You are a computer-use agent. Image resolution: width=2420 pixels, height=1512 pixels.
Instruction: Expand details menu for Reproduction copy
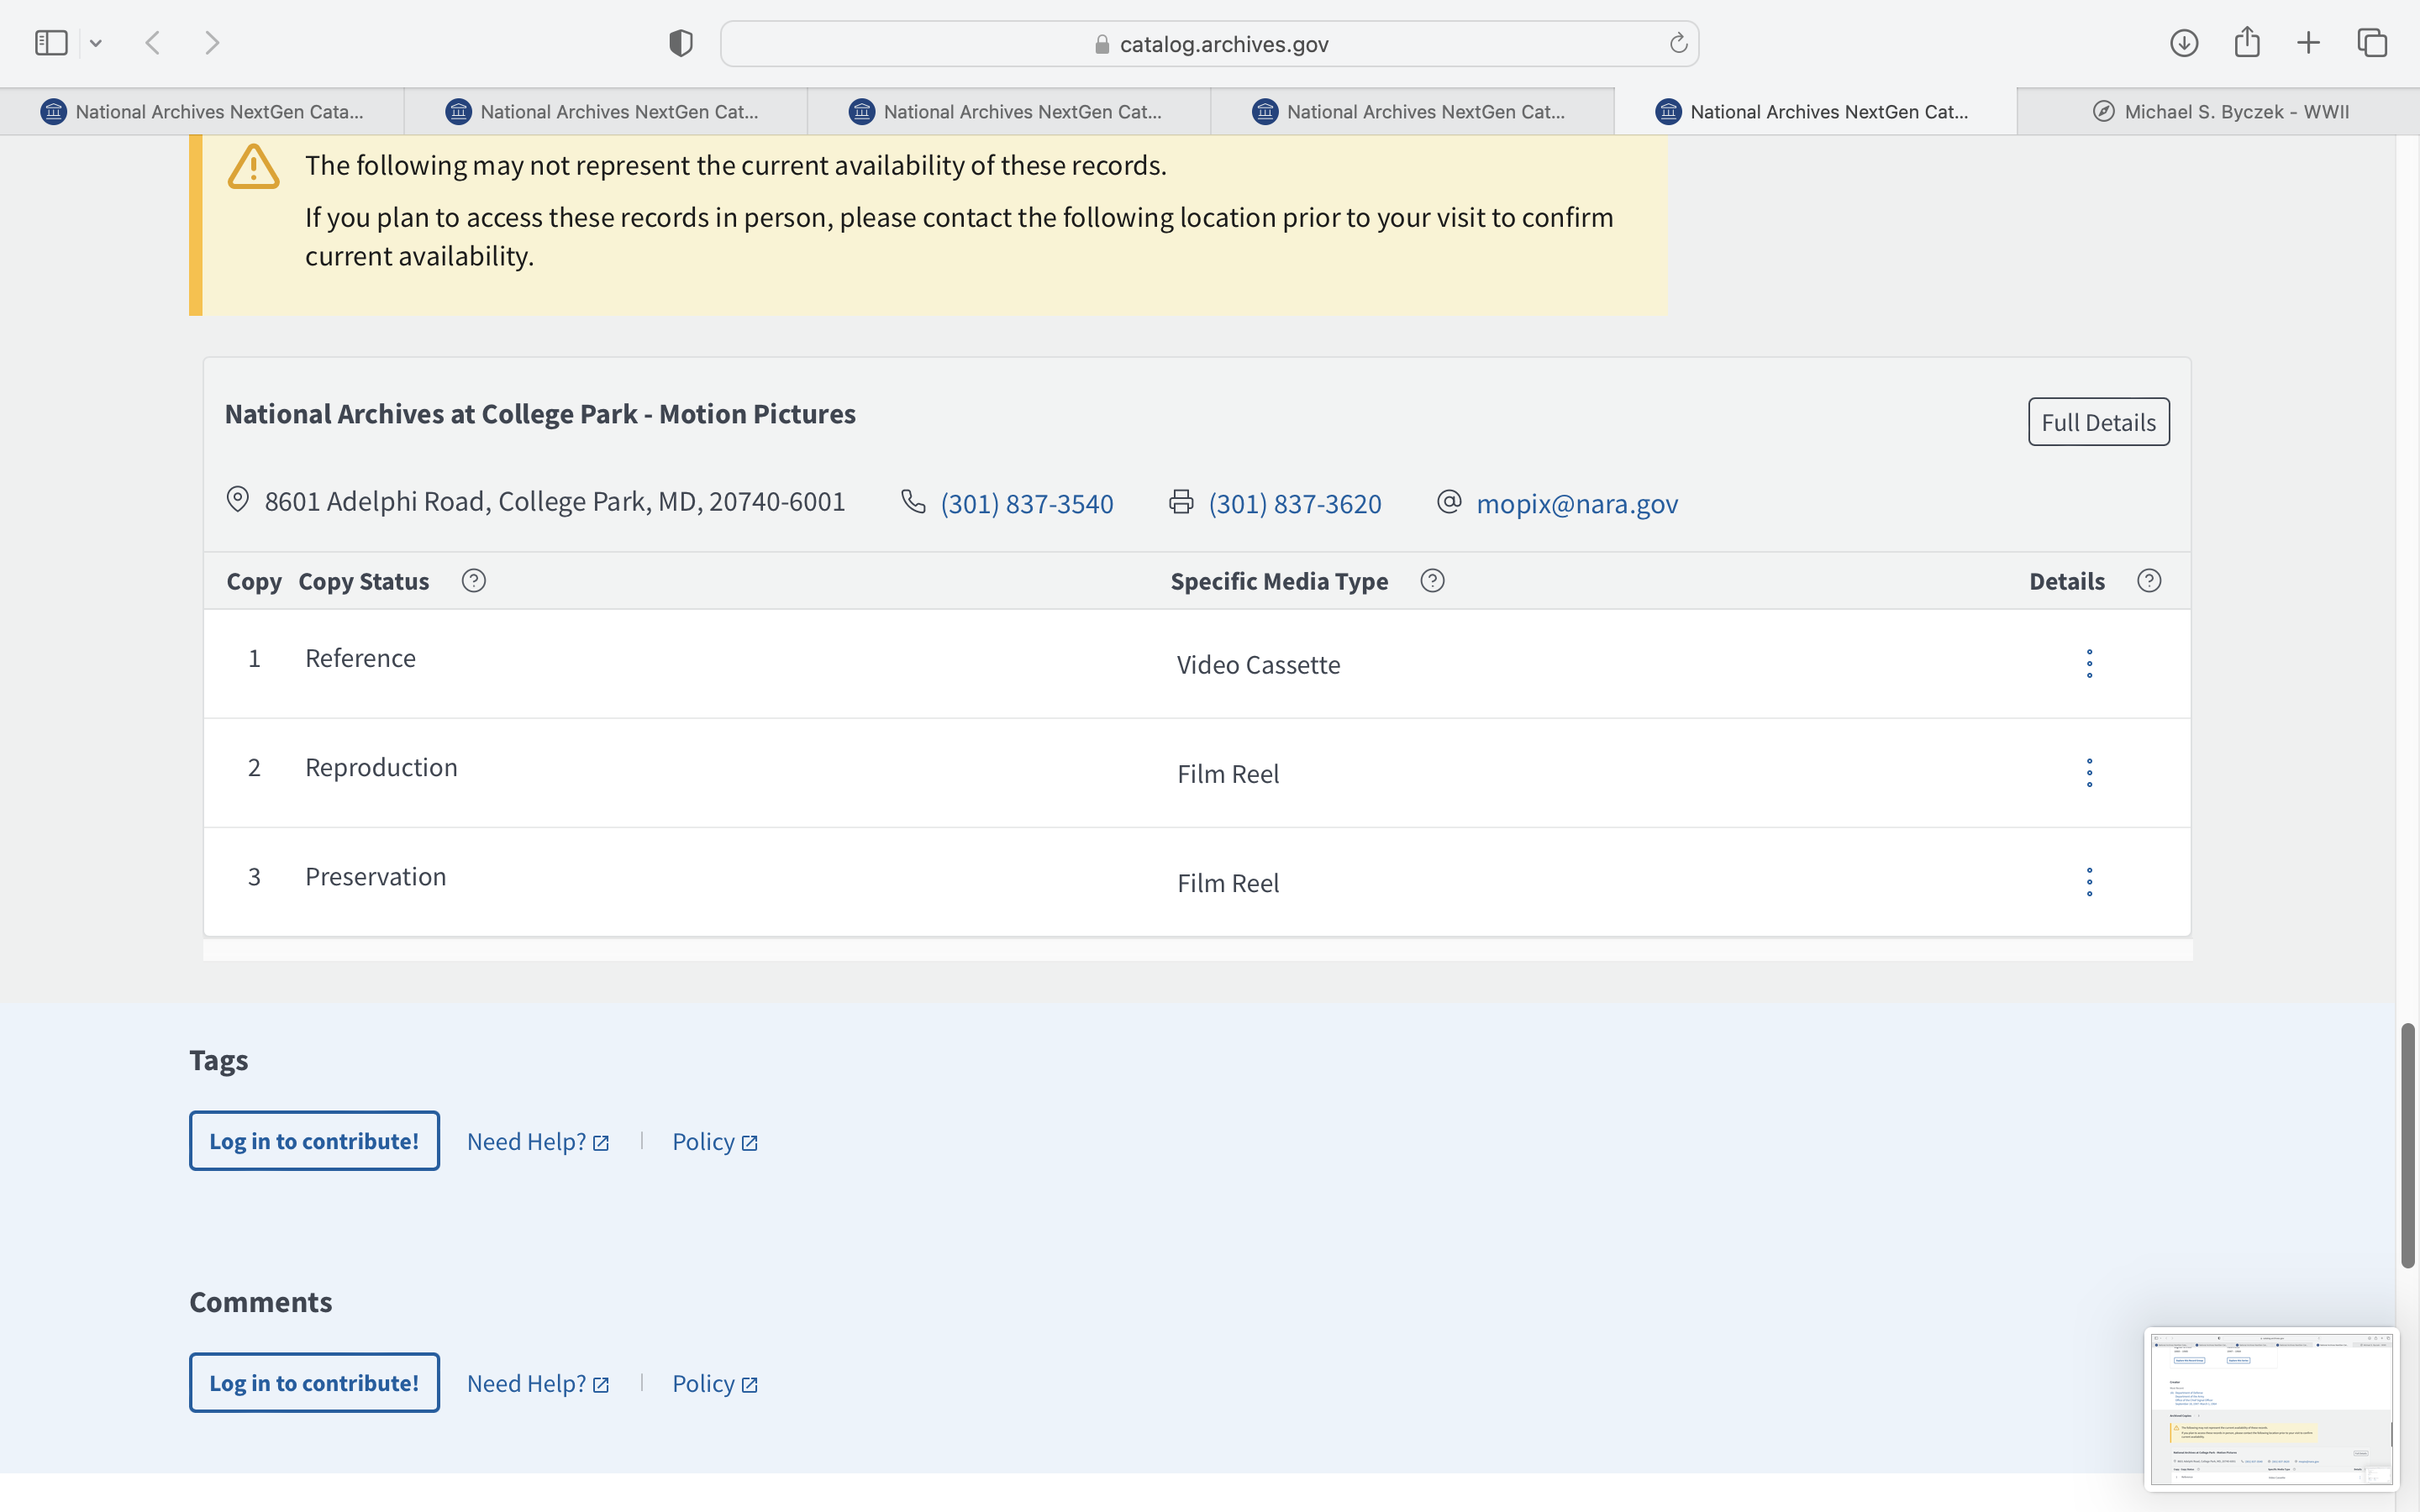(x=2088, y=773)
